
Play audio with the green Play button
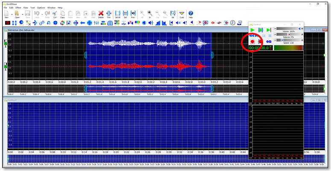pyautogui.click(x=252, y=30)
